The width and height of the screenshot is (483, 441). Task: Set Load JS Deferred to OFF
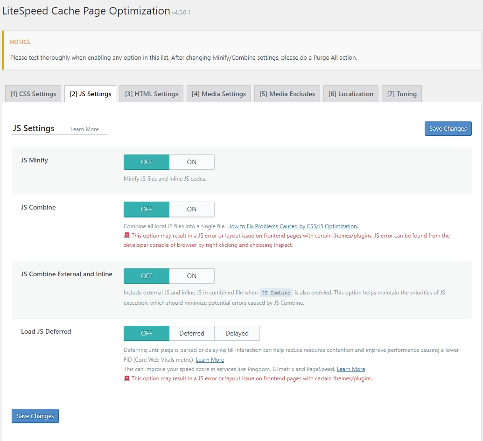pos(147,333)
